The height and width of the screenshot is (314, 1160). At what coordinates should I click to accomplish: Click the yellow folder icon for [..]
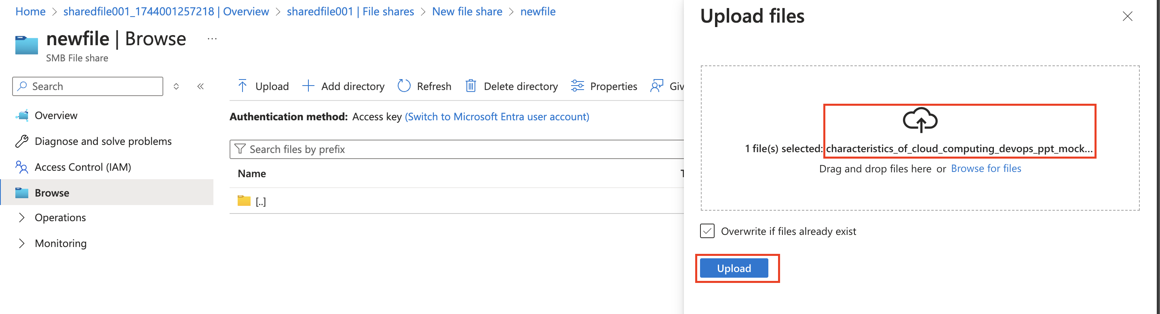(x=244, y=201)
